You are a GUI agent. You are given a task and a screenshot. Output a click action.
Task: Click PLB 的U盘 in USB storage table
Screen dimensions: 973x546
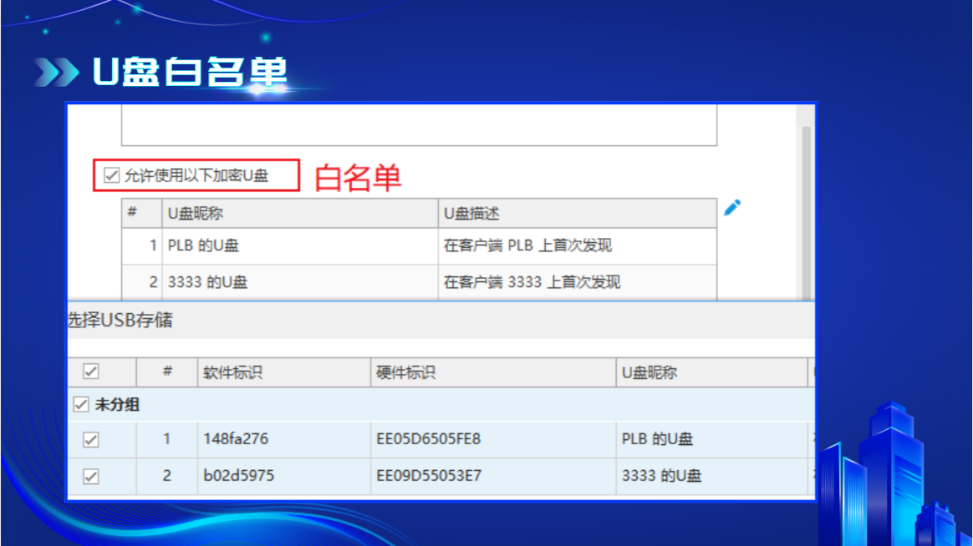(657, 439)
